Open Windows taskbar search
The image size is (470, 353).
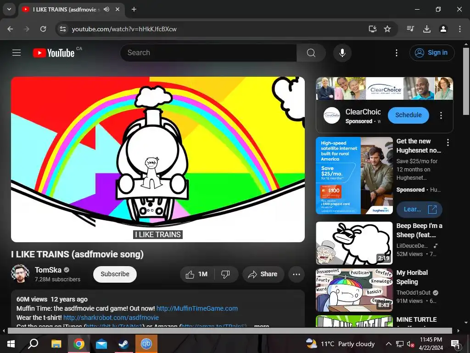(x=33, y=344)
